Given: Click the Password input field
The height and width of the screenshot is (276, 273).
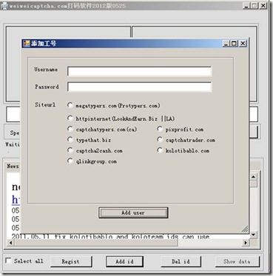Looking at the screenshot, I should (x=139, y=87).
